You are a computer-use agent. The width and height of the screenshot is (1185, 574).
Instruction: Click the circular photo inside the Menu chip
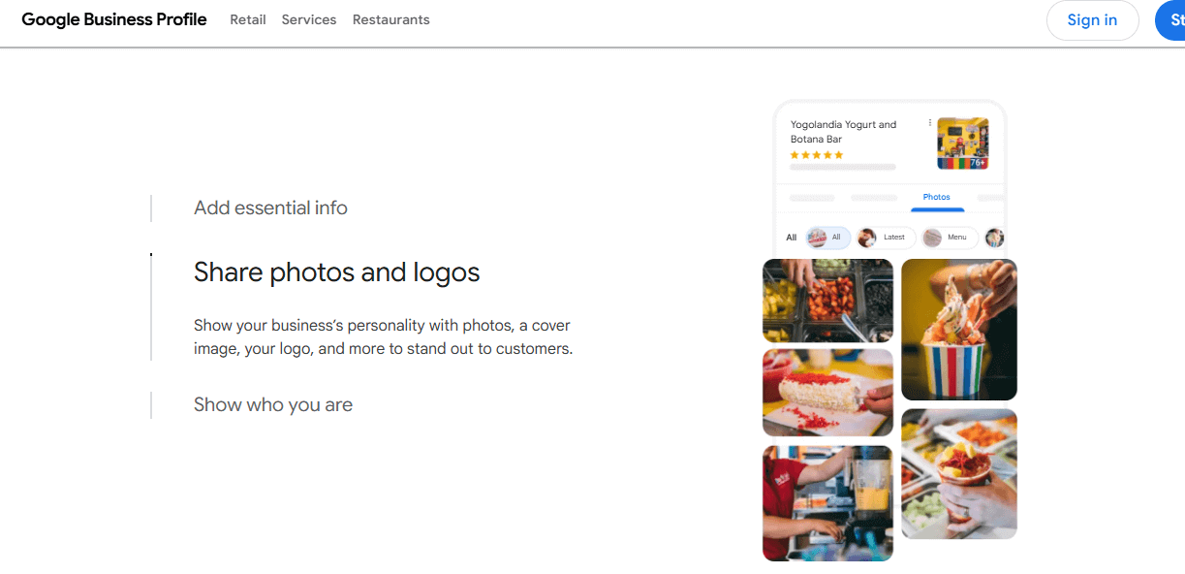click(x=932, y=237)
